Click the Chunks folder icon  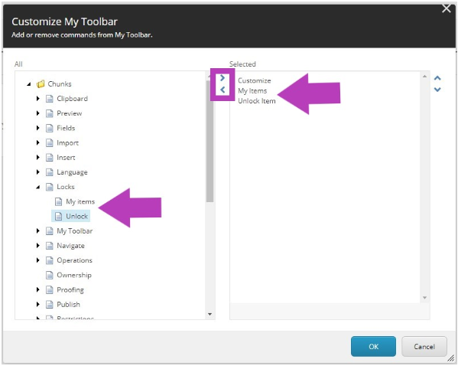tap(41, 84)
